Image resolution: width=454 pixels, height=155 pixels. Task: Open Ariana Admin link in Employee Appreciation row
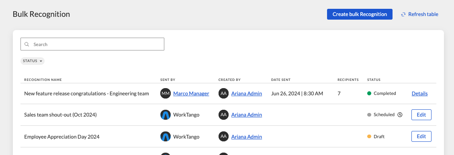[x=246, y=137]
